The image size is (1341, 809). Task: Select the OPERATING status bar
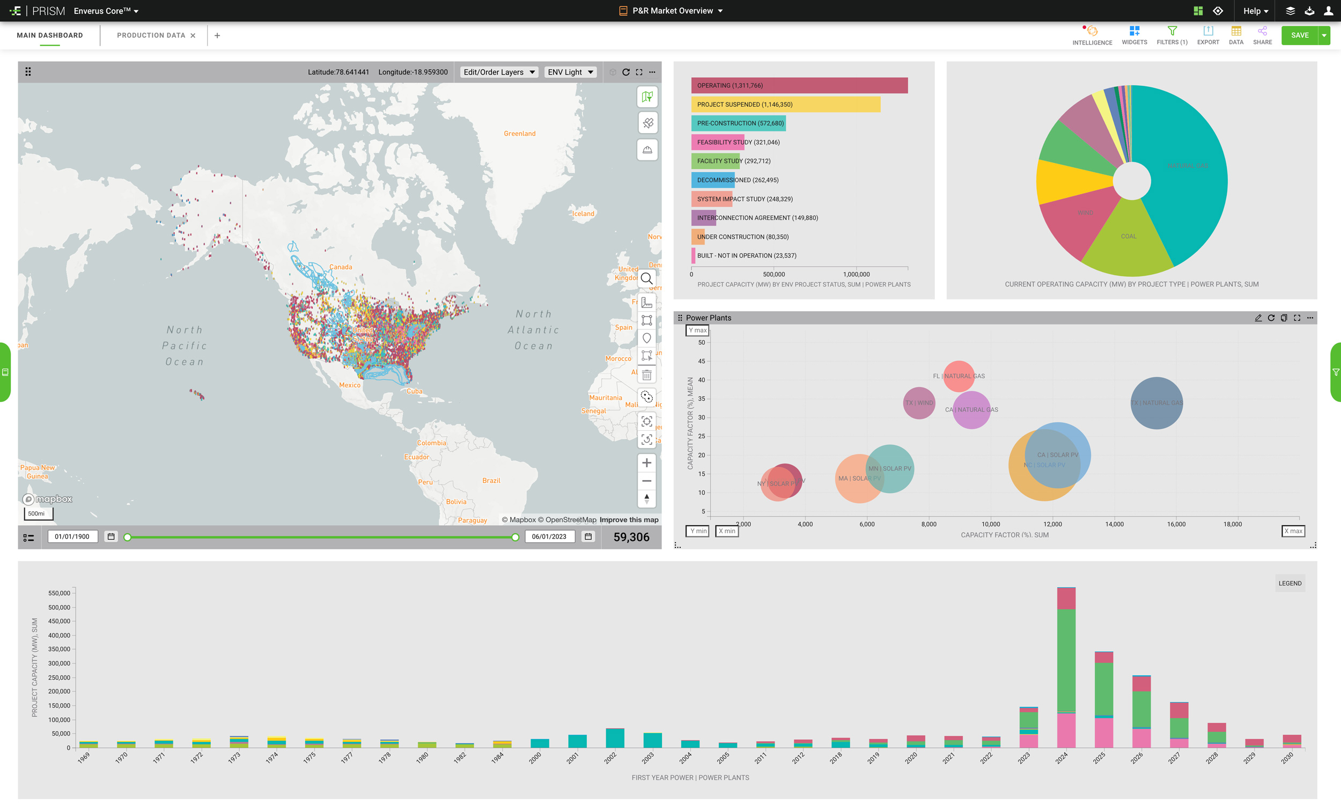799,85
